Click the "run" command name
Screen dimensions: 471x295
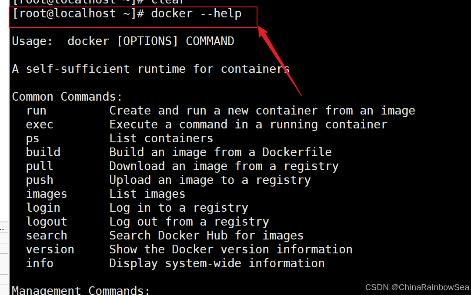[36, 111]
